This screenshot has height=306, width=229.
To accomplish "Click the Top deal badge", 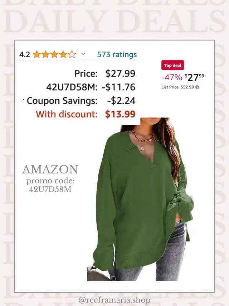I will coord(172,65).
